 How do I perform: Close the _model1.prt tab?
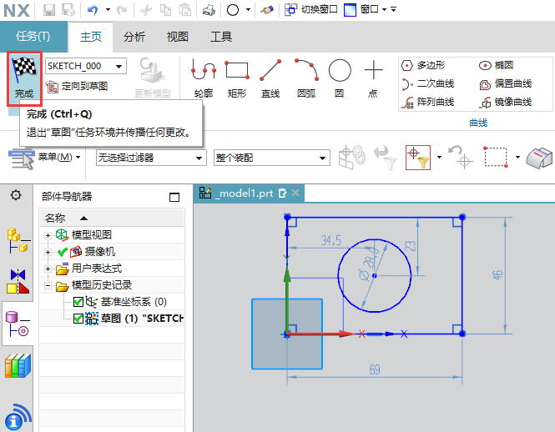click(x=295, y=193)
